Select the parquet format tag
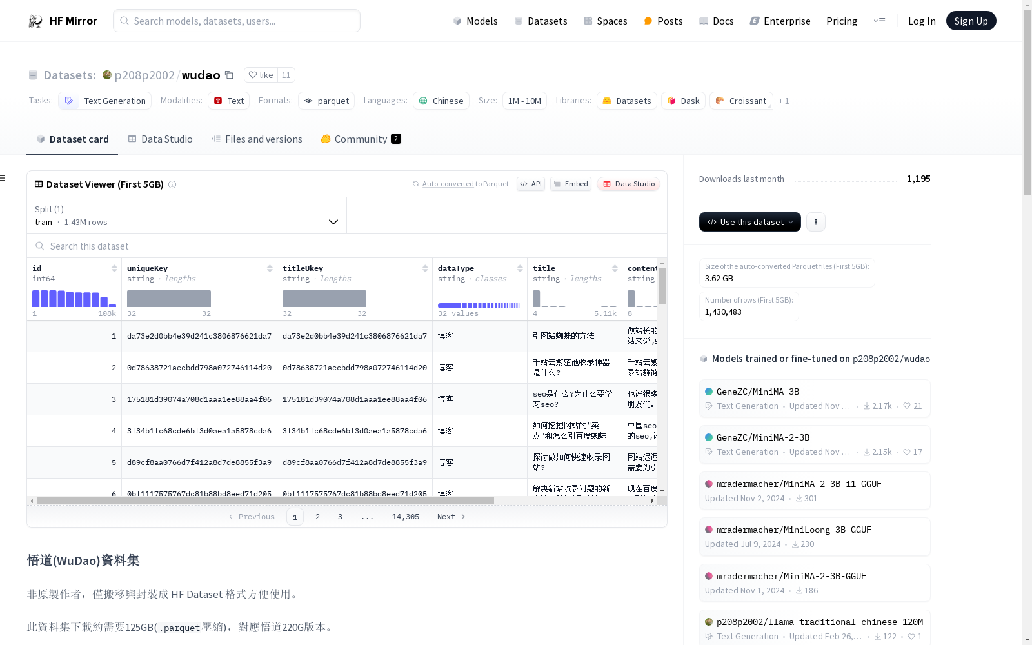1032x645 pixels. click(x=326, y=101)
